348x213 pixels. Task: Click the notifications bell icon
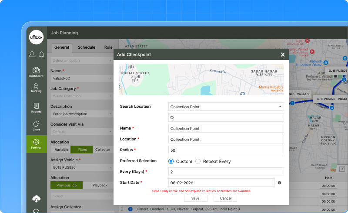coord(41,54)
